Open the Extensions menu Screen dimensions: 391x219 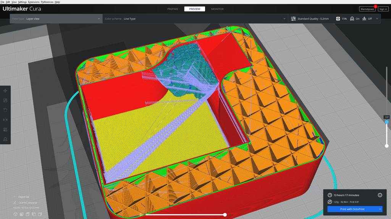34,2
